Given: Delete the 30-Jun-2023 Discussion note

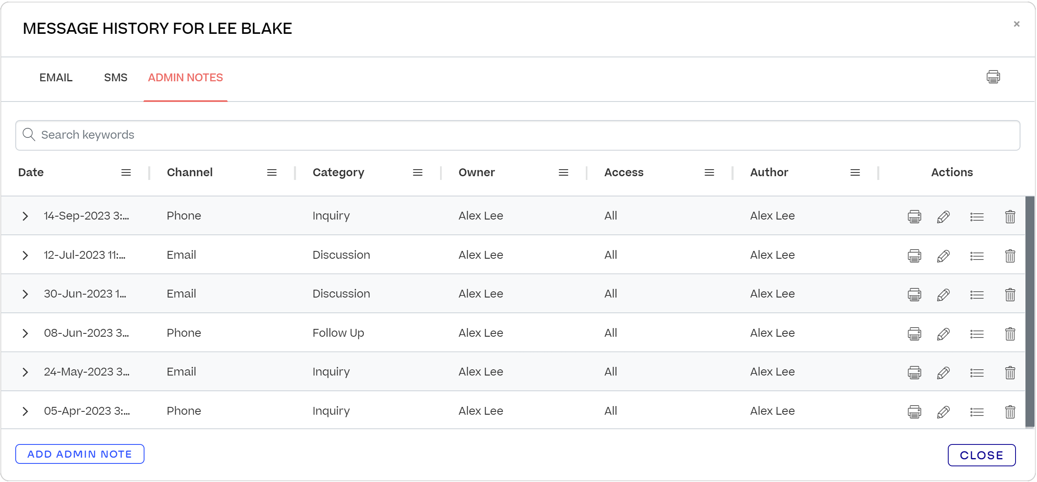Looking at the screenshot, I should (1010, 294).
